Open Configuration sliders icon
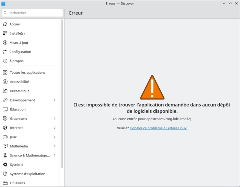Viewport: 240px width, 187px height. click(5, 52)
